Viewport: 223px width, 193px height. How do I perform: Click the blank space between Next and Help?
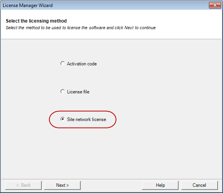pyautogui.click(x=111, y=185)
